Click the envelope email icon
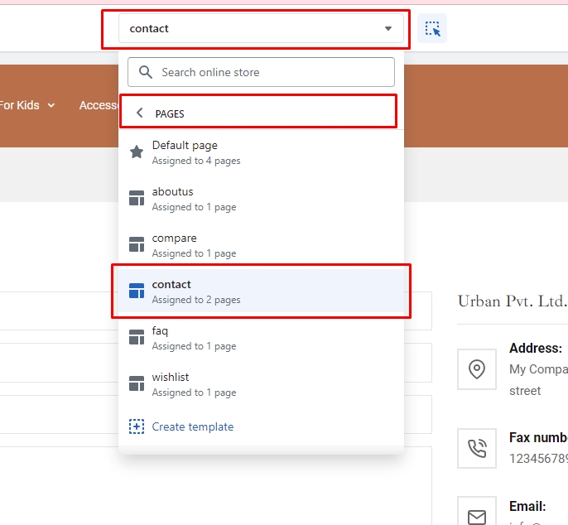568x525 pixels. click(477, 516)
